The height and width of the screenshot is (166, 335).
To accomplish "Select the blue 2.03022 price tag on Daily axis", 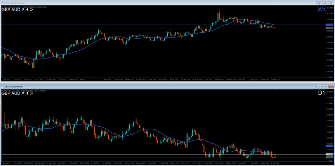I will click(330, 146).
